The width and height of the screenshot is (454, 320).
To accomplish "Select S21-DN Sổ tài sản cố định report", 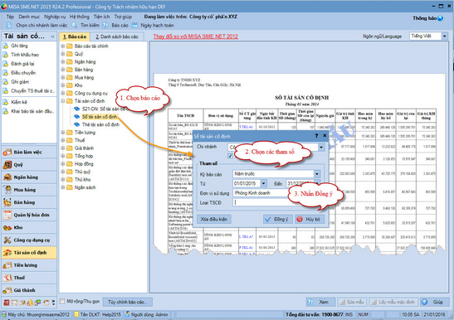I will [105, 109].
